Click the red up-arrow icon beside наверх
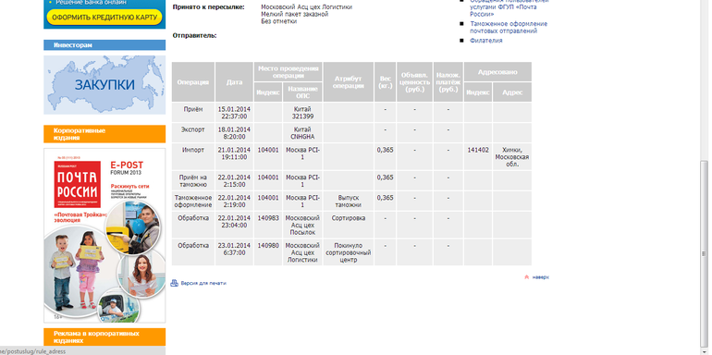 (x=527, y=277)
